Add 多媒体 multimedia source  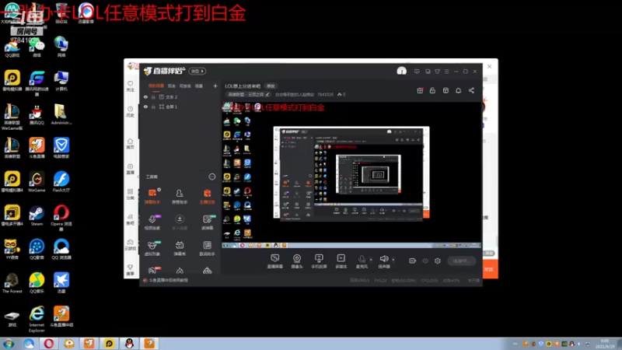point(341,261)
